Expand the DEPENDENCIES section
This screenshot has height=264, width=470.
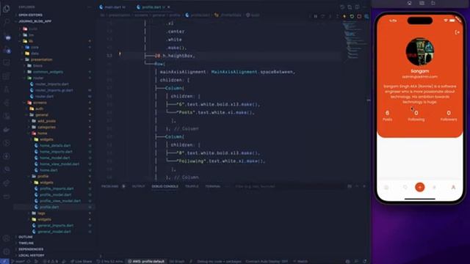point(31,249)
